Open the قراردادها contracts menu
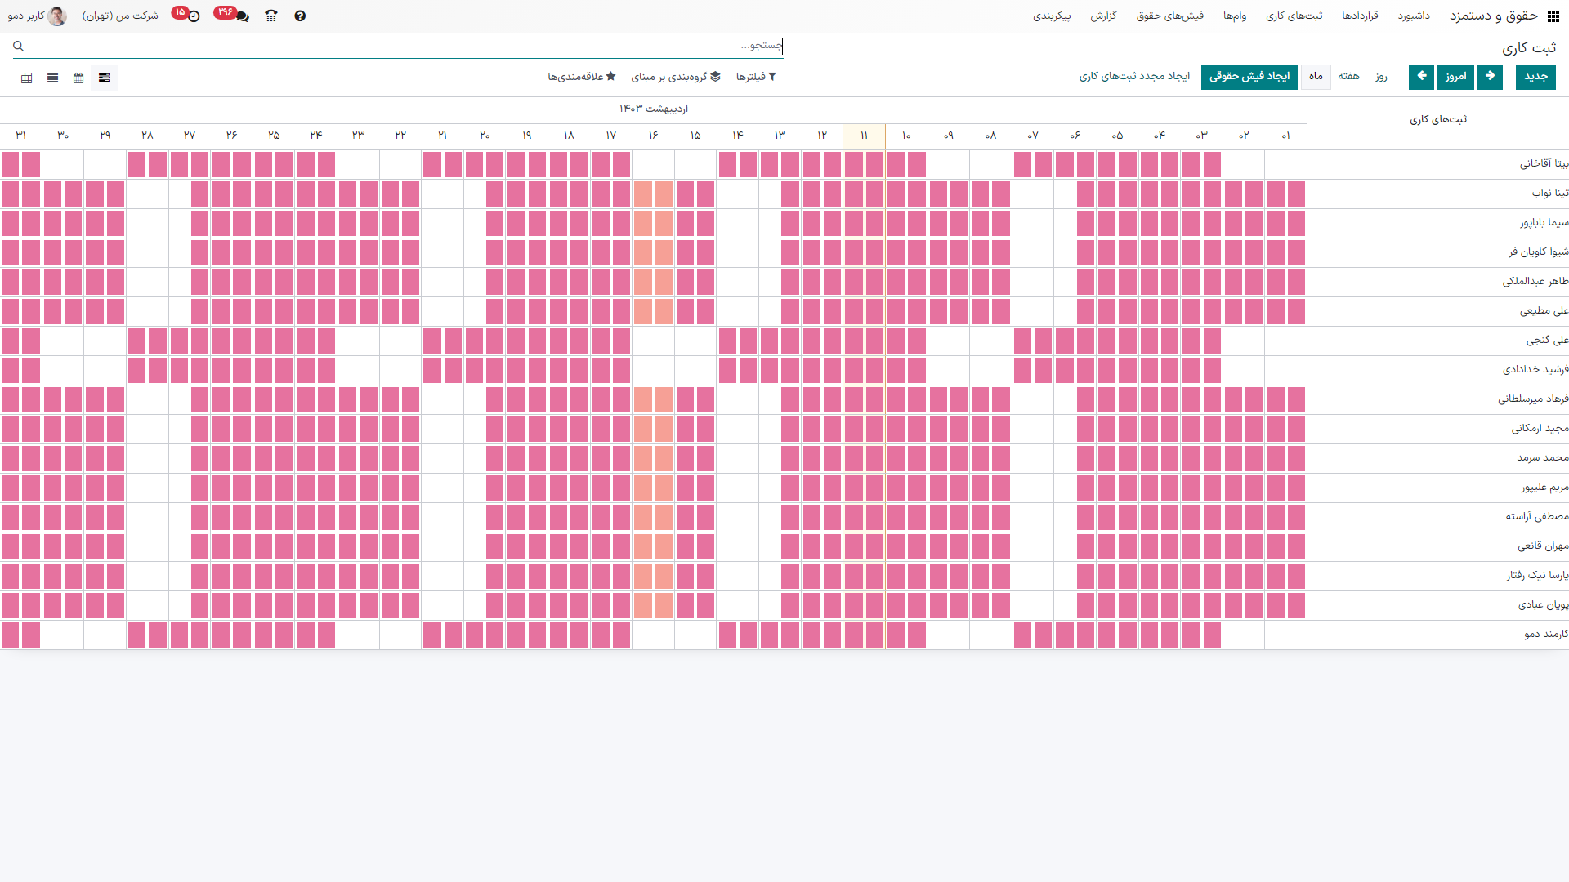This screenshot has height=882, width=1569. [1360, 16]
